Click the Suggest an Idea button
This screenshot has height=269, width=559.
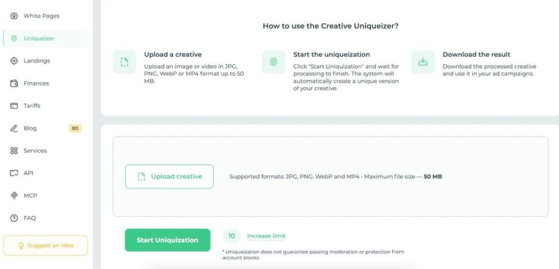pyautogui.click(x=45, y=246)
